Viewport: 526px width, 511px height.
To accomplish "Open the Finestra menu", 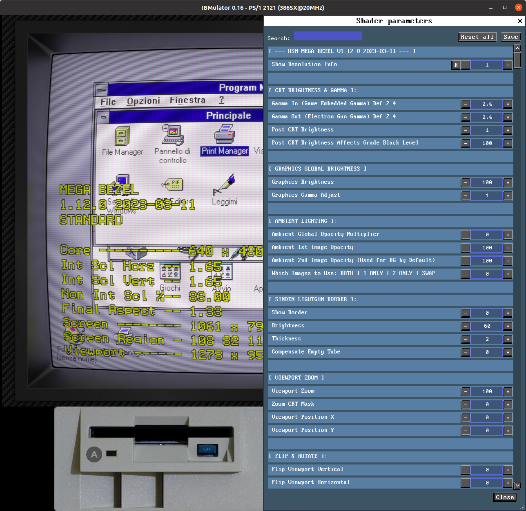I will (187, 100).
